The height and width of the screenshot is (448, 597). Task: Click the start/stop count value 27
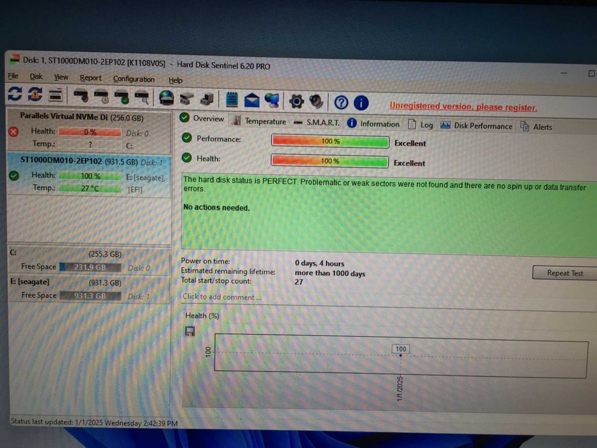(299, 282)
